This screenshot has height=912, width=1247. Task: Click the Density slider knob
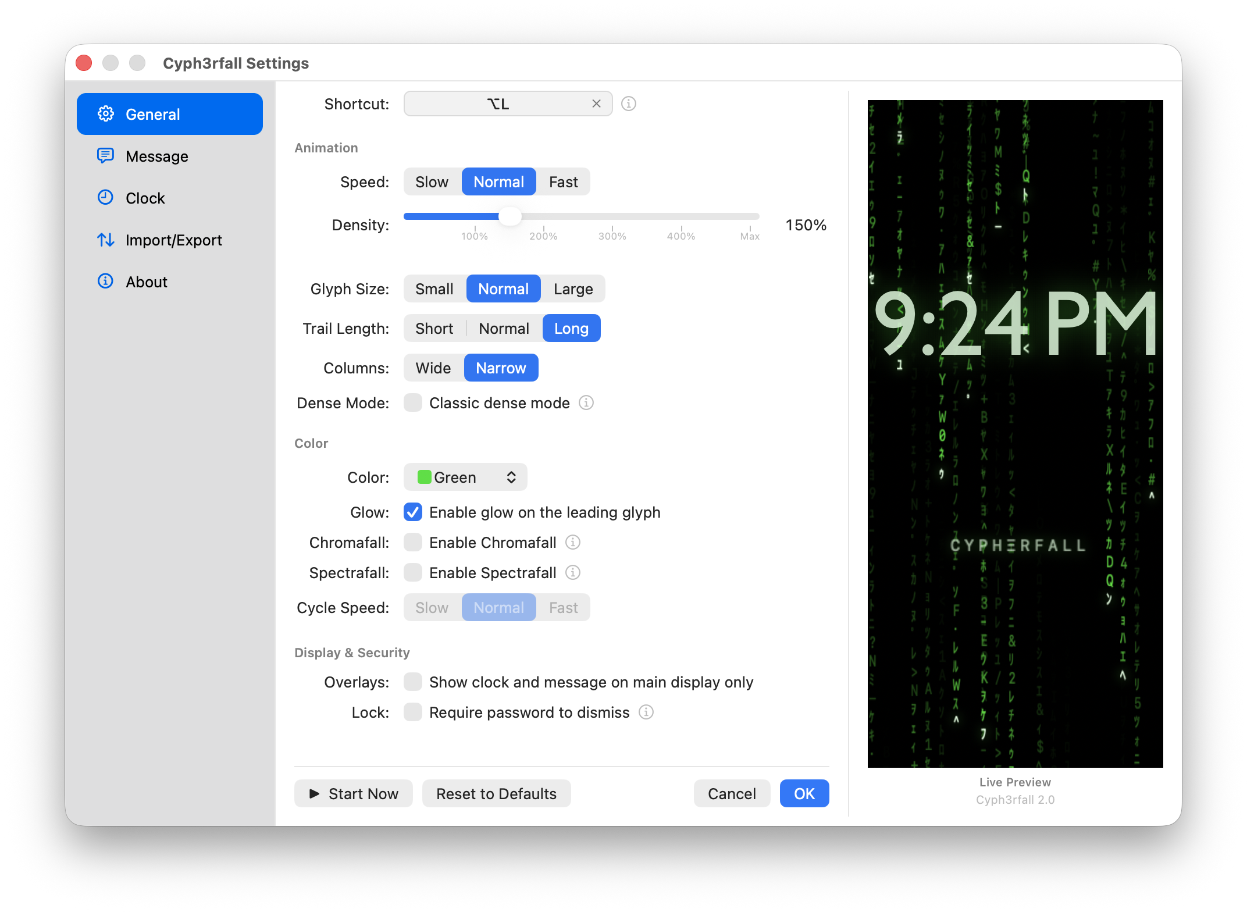click(510, 216)
